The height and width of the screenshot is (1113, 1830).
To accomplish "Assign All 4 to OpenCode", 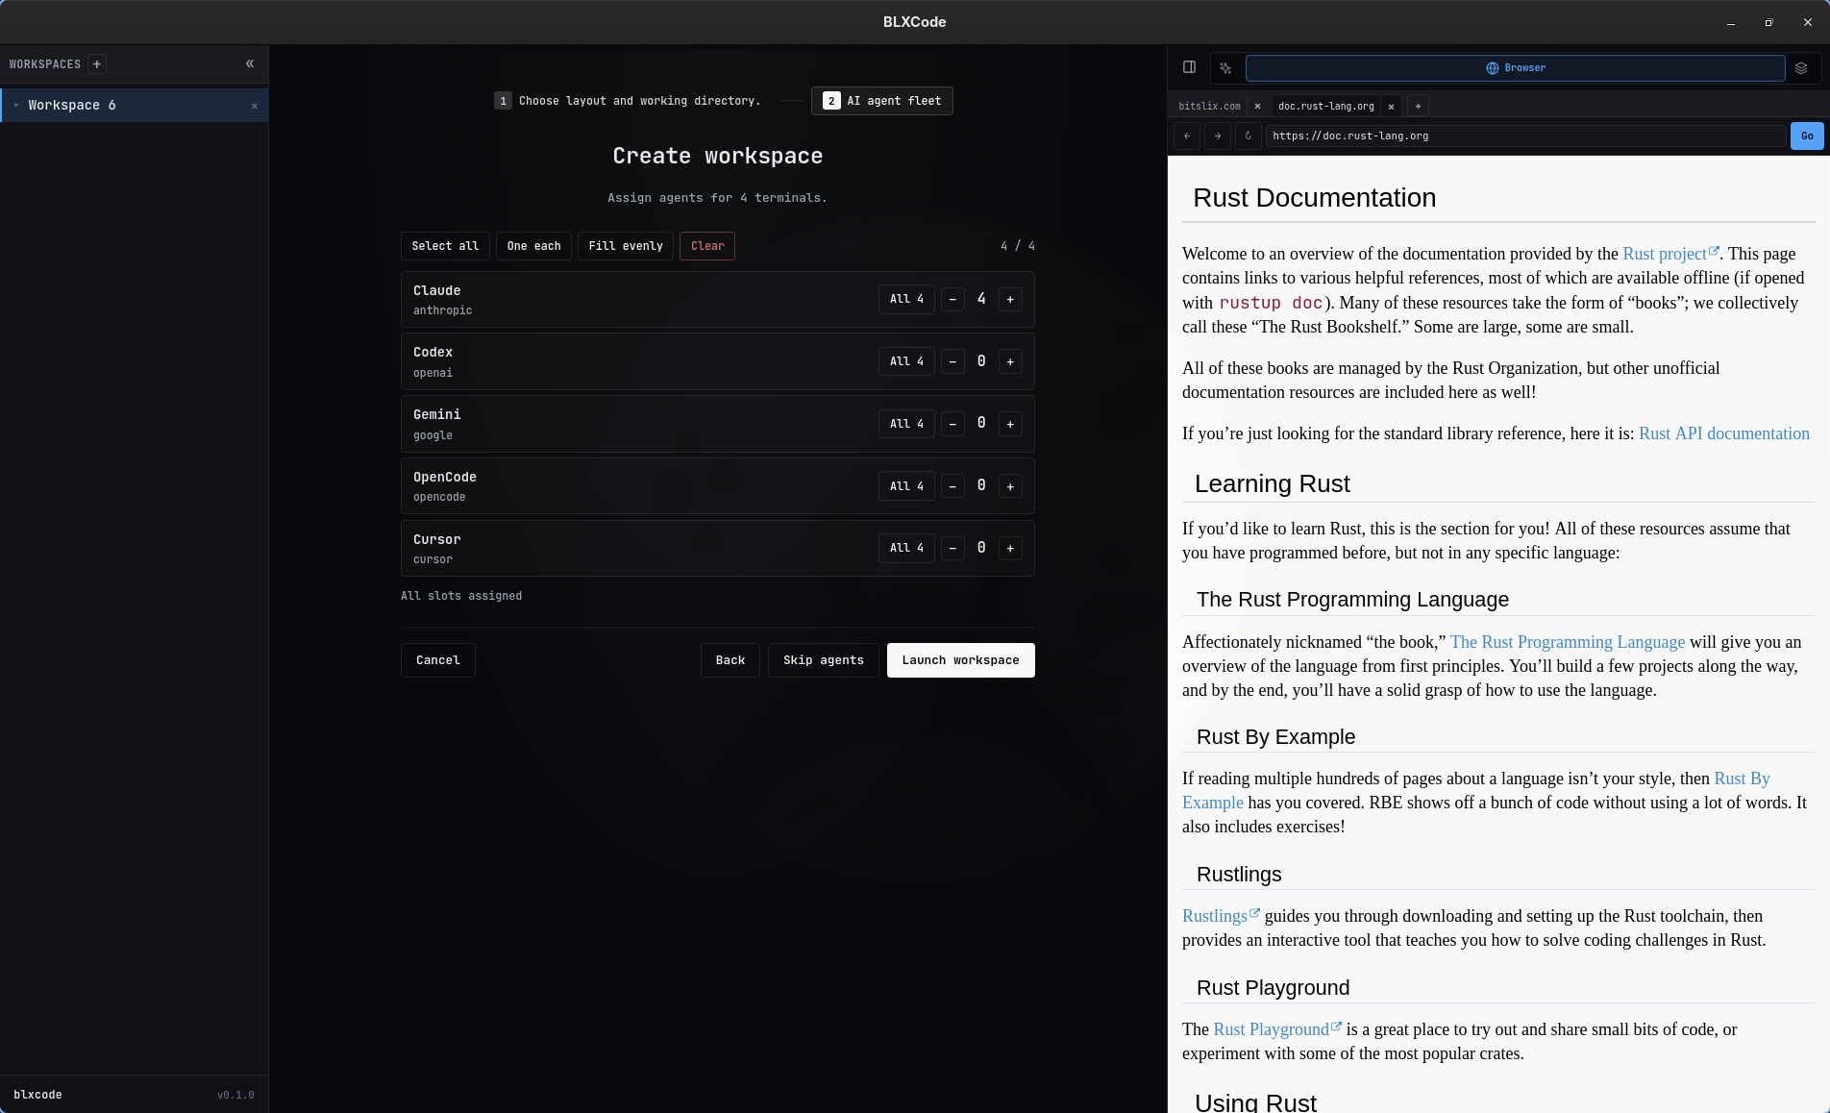I will tap(906, 486).
